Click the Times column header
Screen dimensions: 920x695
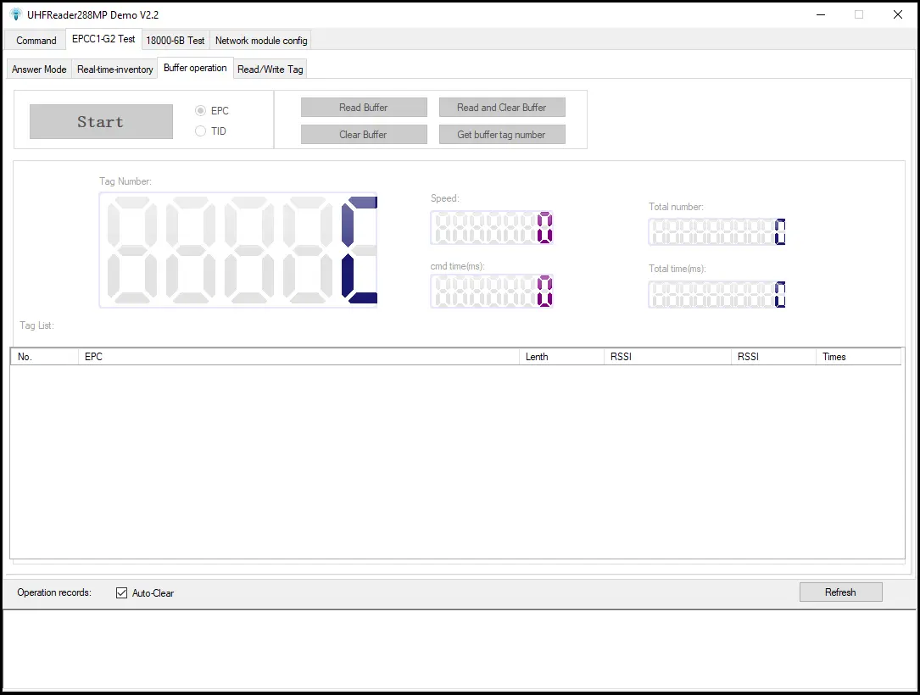(x=856, y=357)
